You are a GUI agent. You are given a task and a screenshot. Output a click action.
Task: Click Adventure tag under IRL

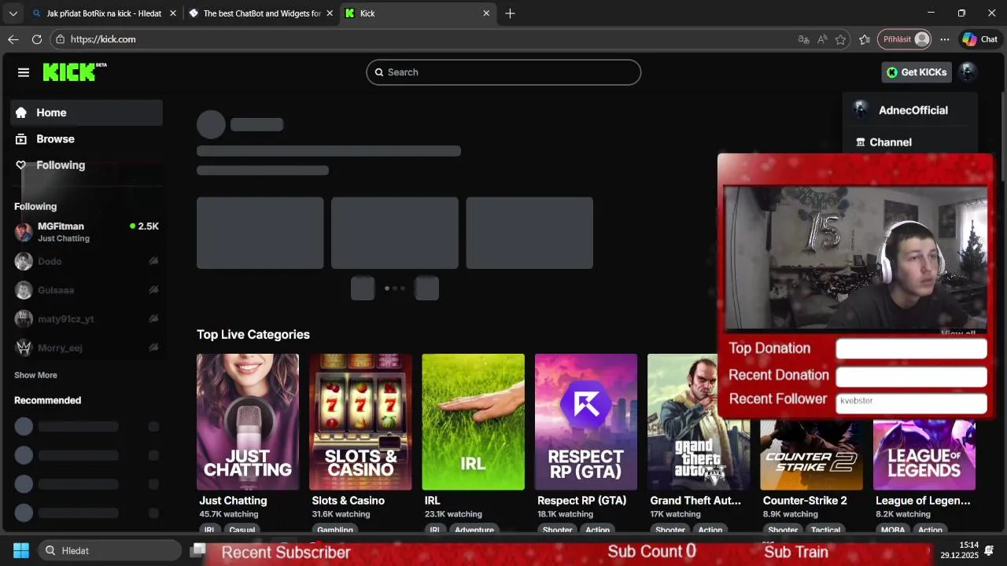point(474,530)
